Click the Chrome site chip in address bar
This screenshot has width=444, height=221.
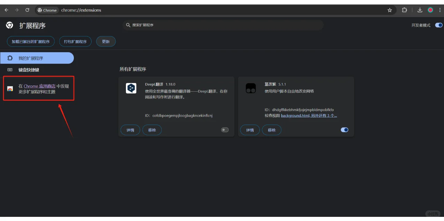(47, 10)
